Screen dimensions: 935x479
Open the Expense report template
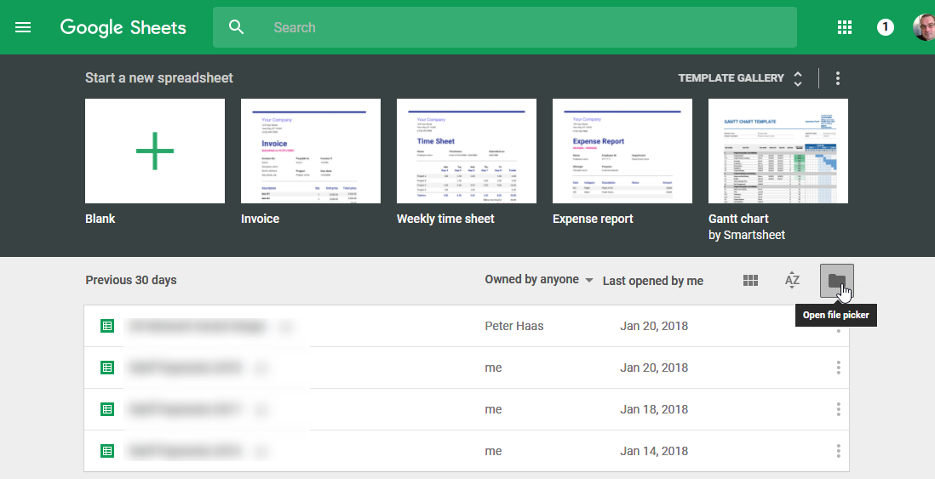(622, 151)
